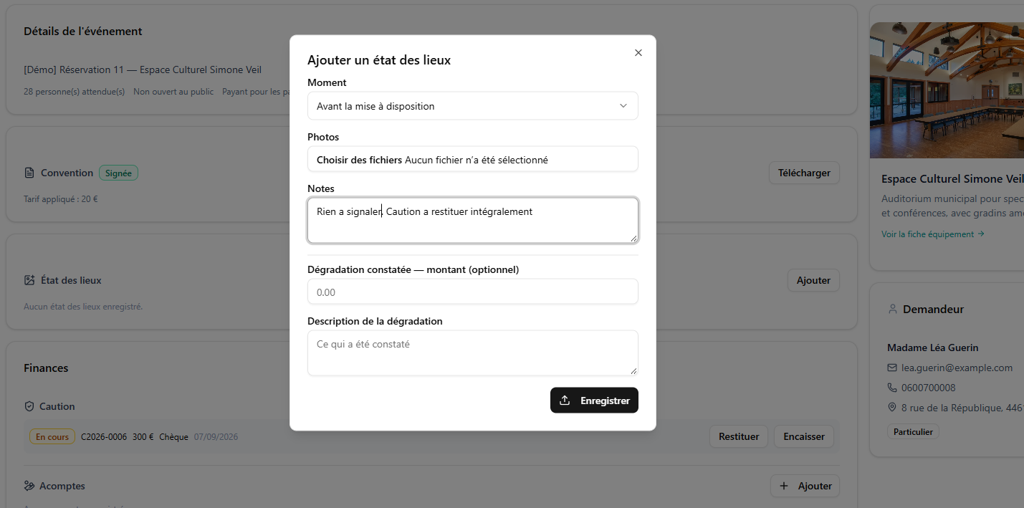
Task: Click the Notes textarea resize handle
Action: pos(633,238)
